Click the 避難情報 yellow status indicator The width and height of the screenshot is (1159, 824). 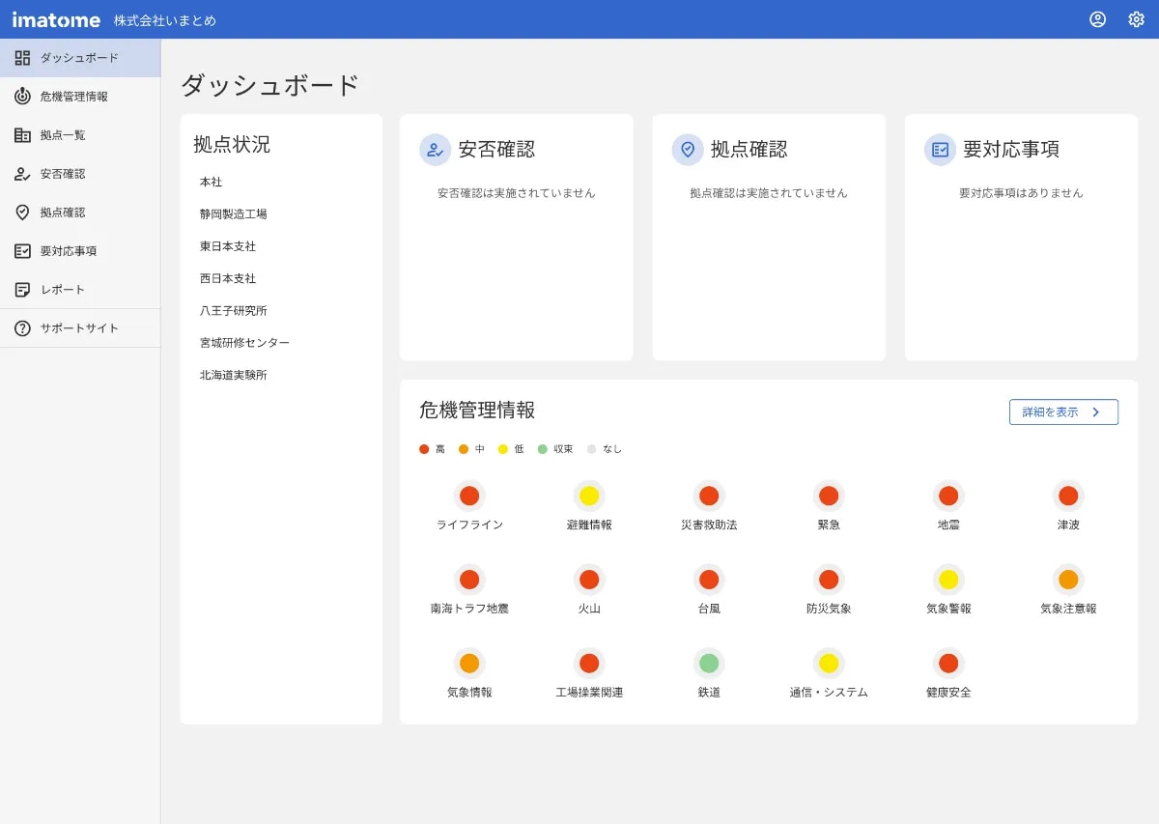tap(589, 496)
